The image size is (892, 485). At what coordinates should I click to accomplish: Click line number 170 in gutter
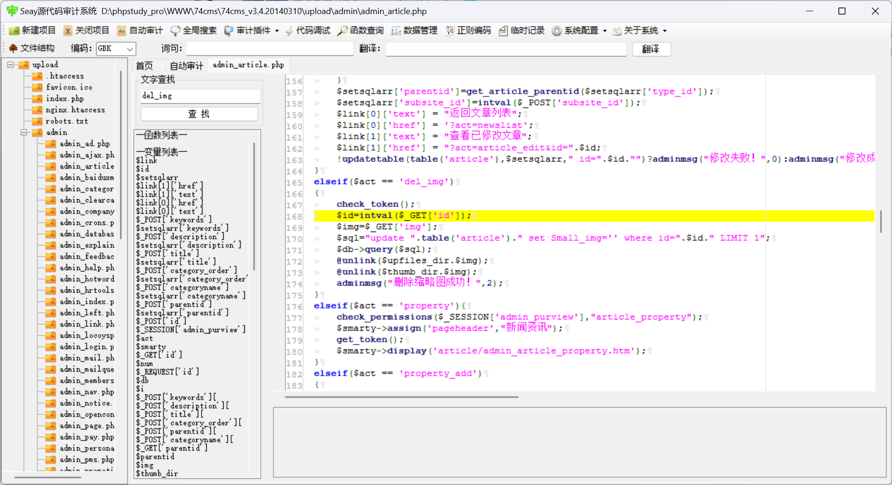(294, 239)
